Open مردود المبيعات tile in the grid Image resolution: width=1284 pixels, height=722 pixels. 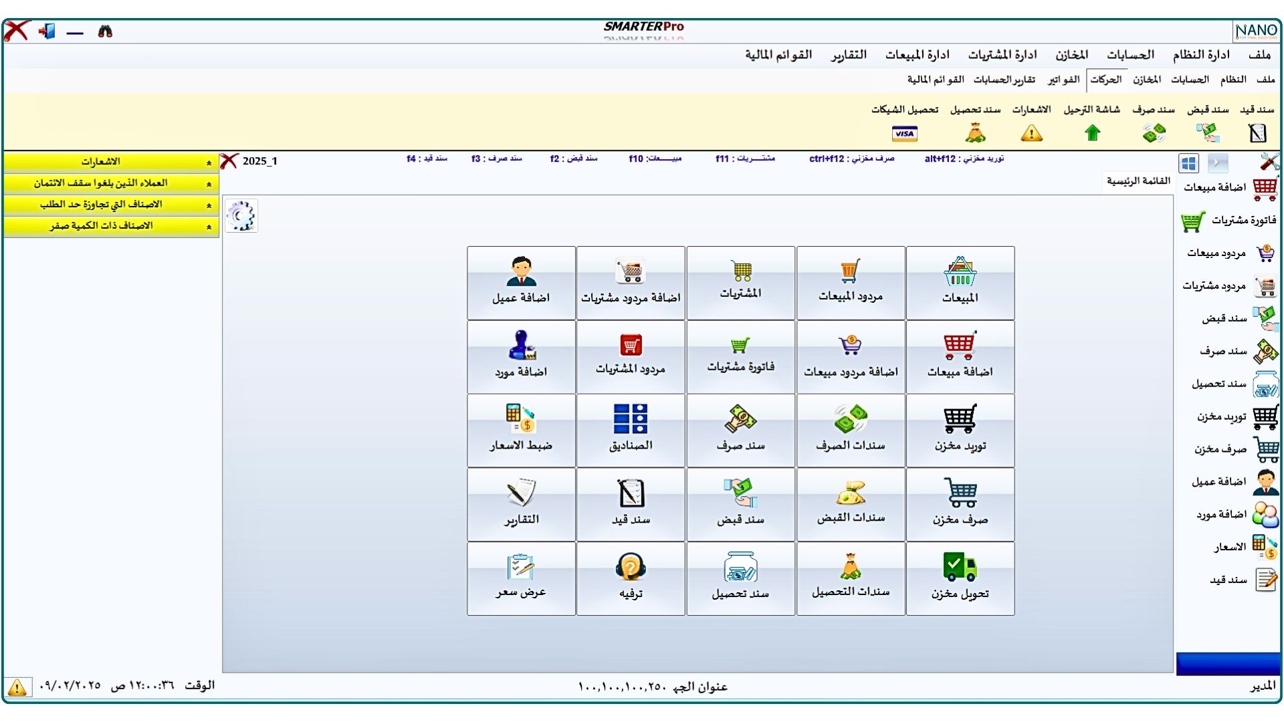851,283
